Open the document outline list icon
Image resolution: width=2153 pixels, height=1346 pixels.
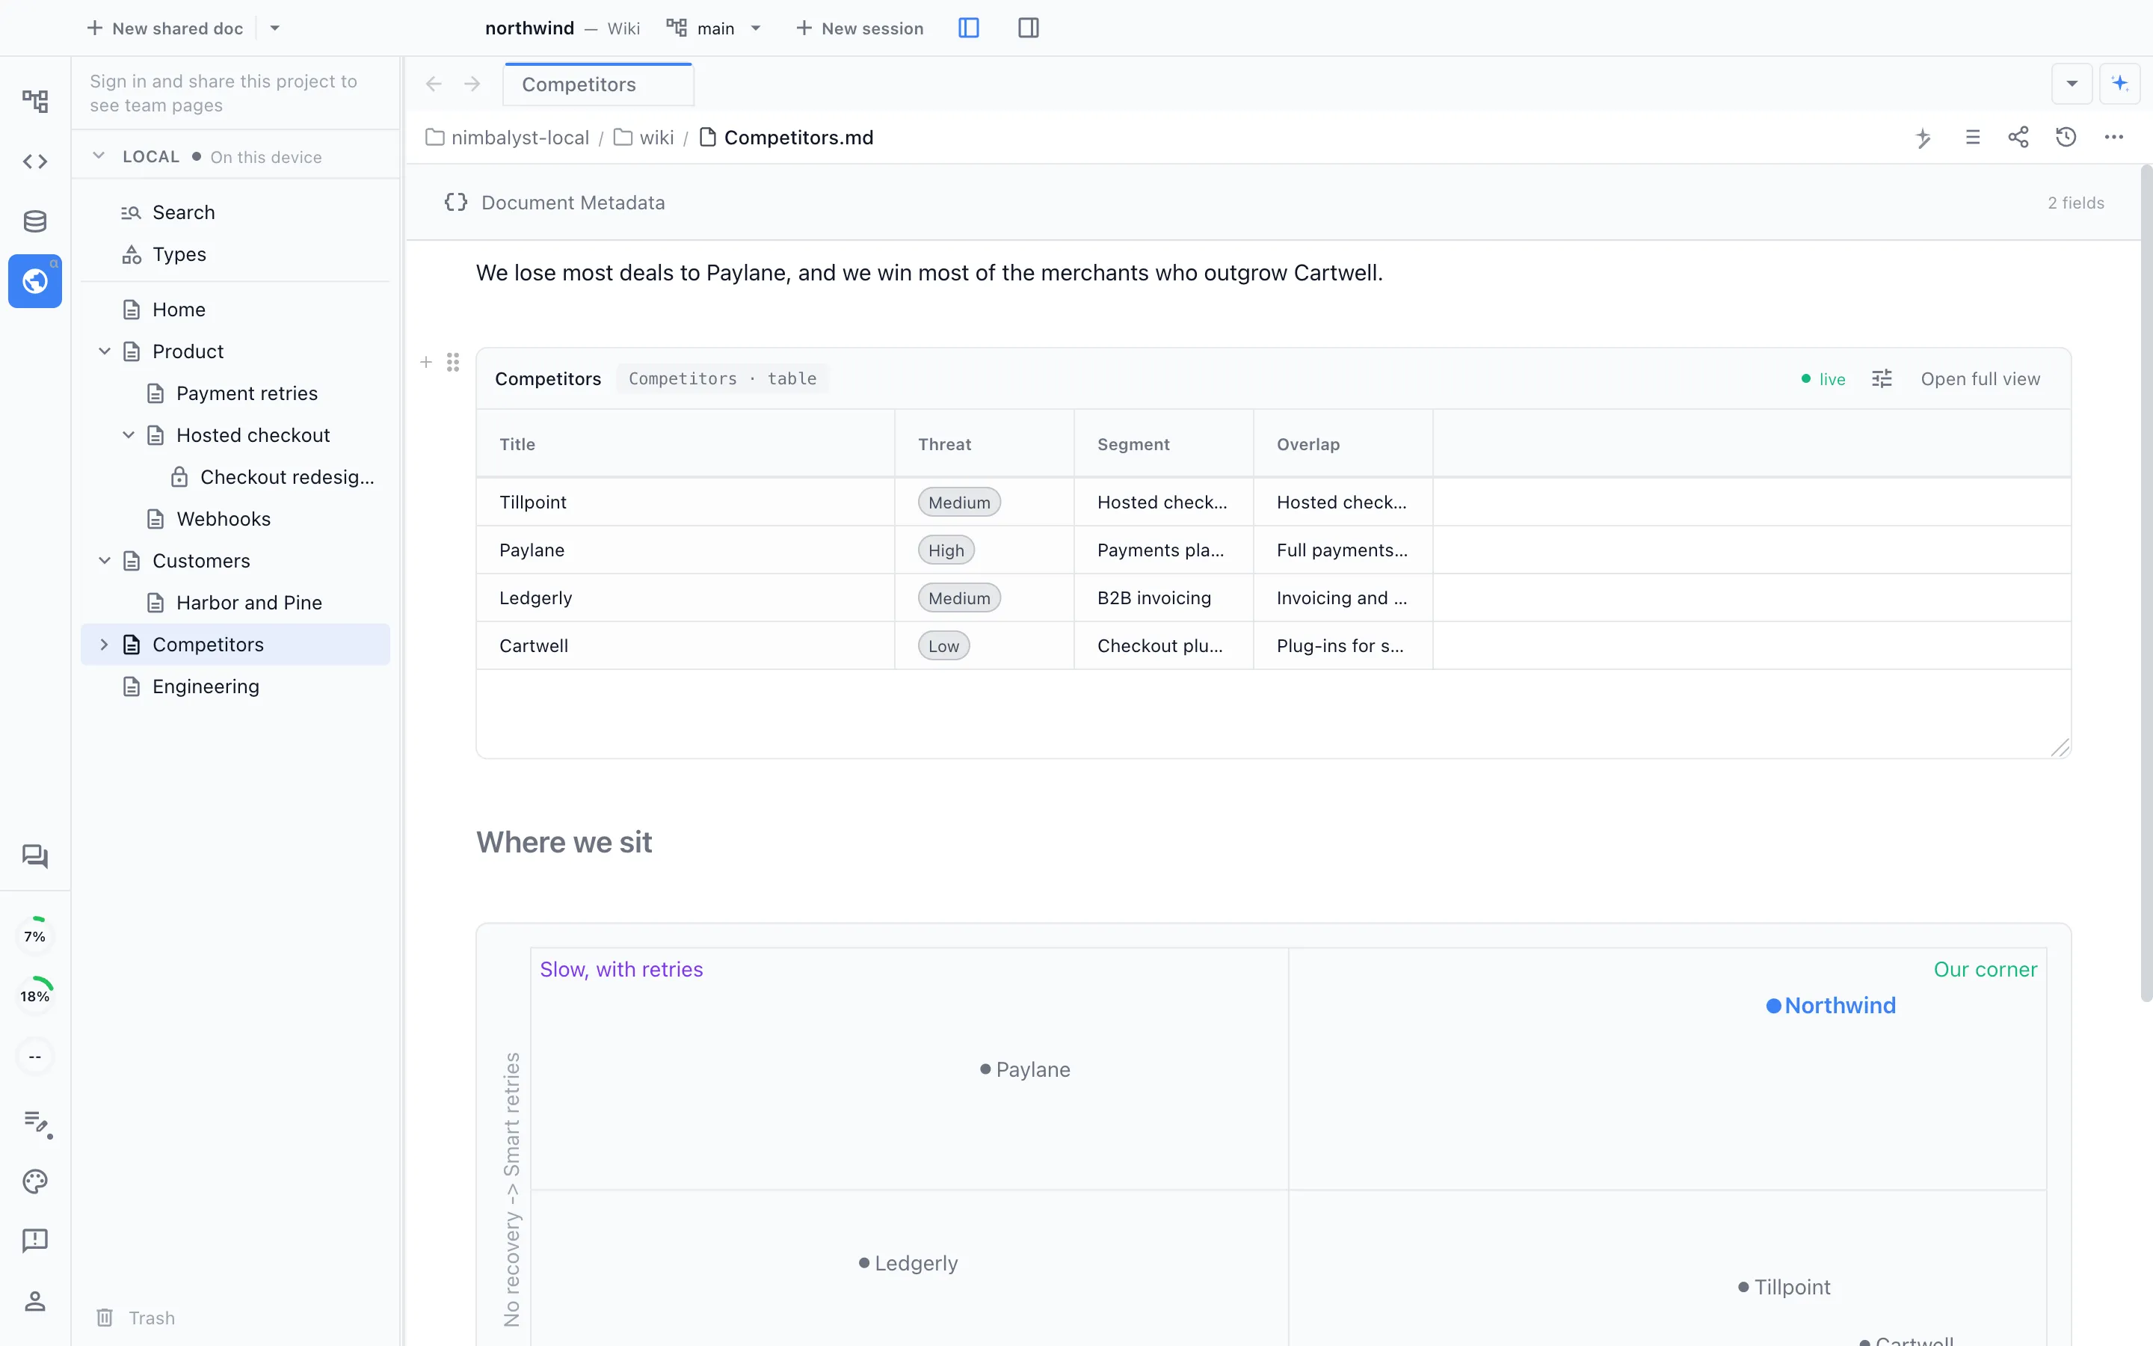click(1972, 137)
